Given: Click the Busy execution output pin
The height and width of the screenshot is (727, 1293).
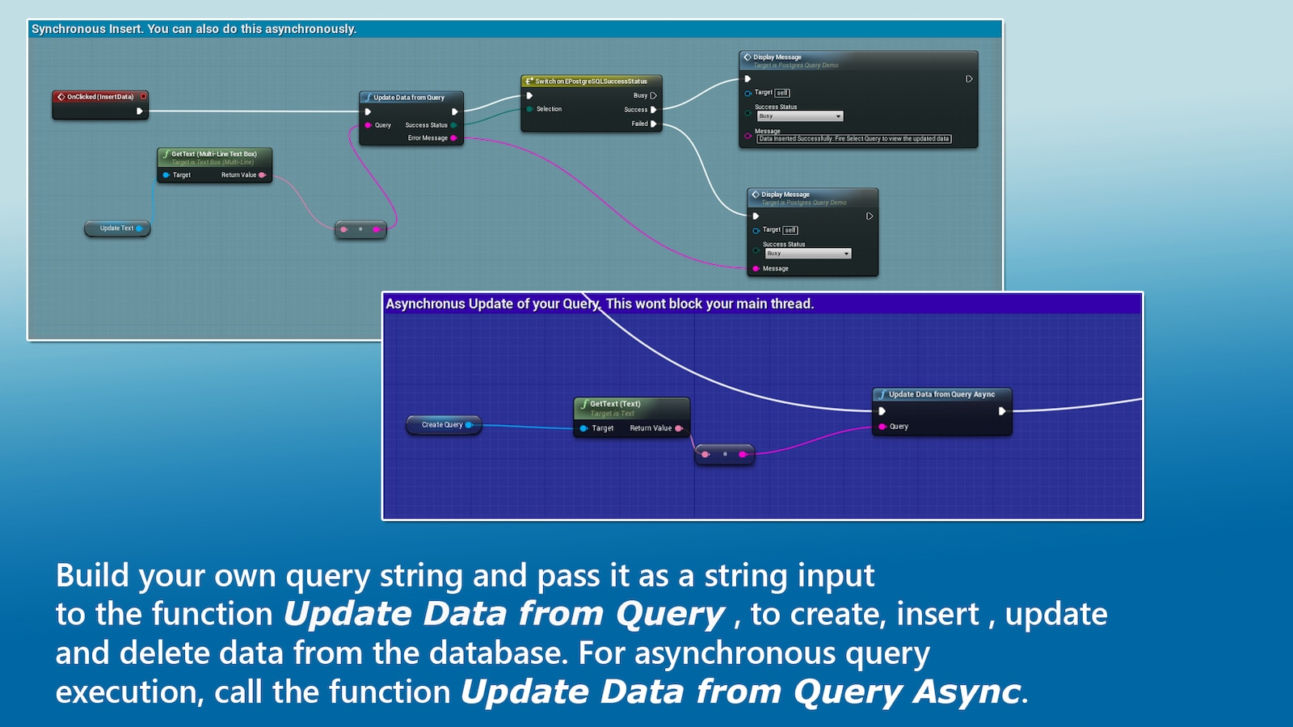Looking at the screenshot, I should coord(653,95).
